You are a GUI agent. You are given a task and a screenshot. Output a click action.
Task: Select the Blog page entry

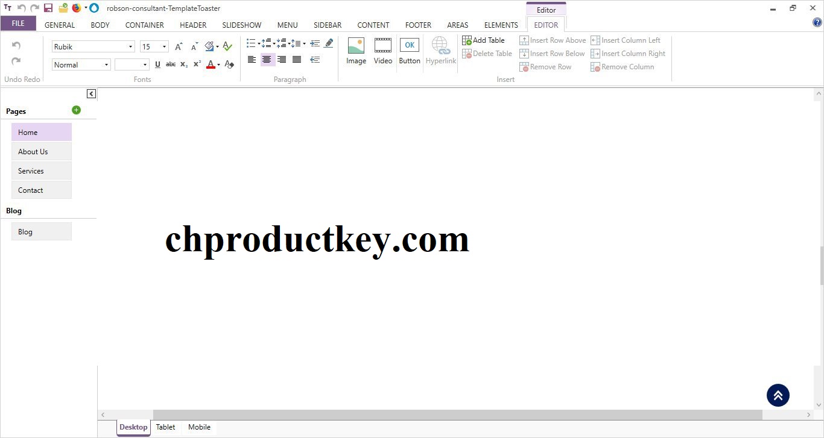pyautogui.click(x=42, y=231)
